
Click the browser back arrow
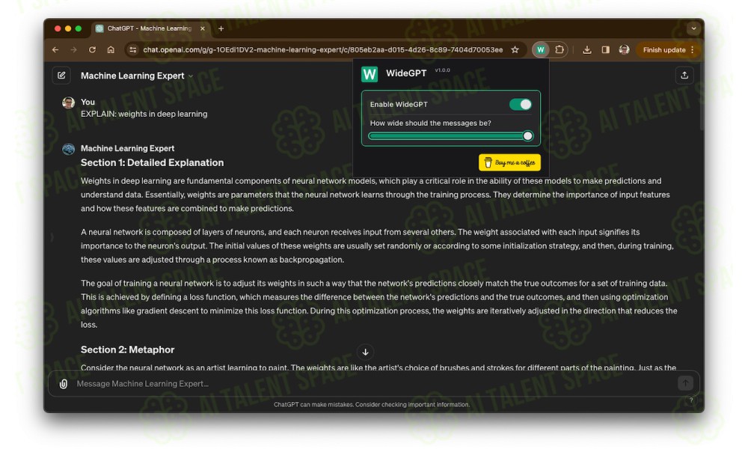point(55,49)
